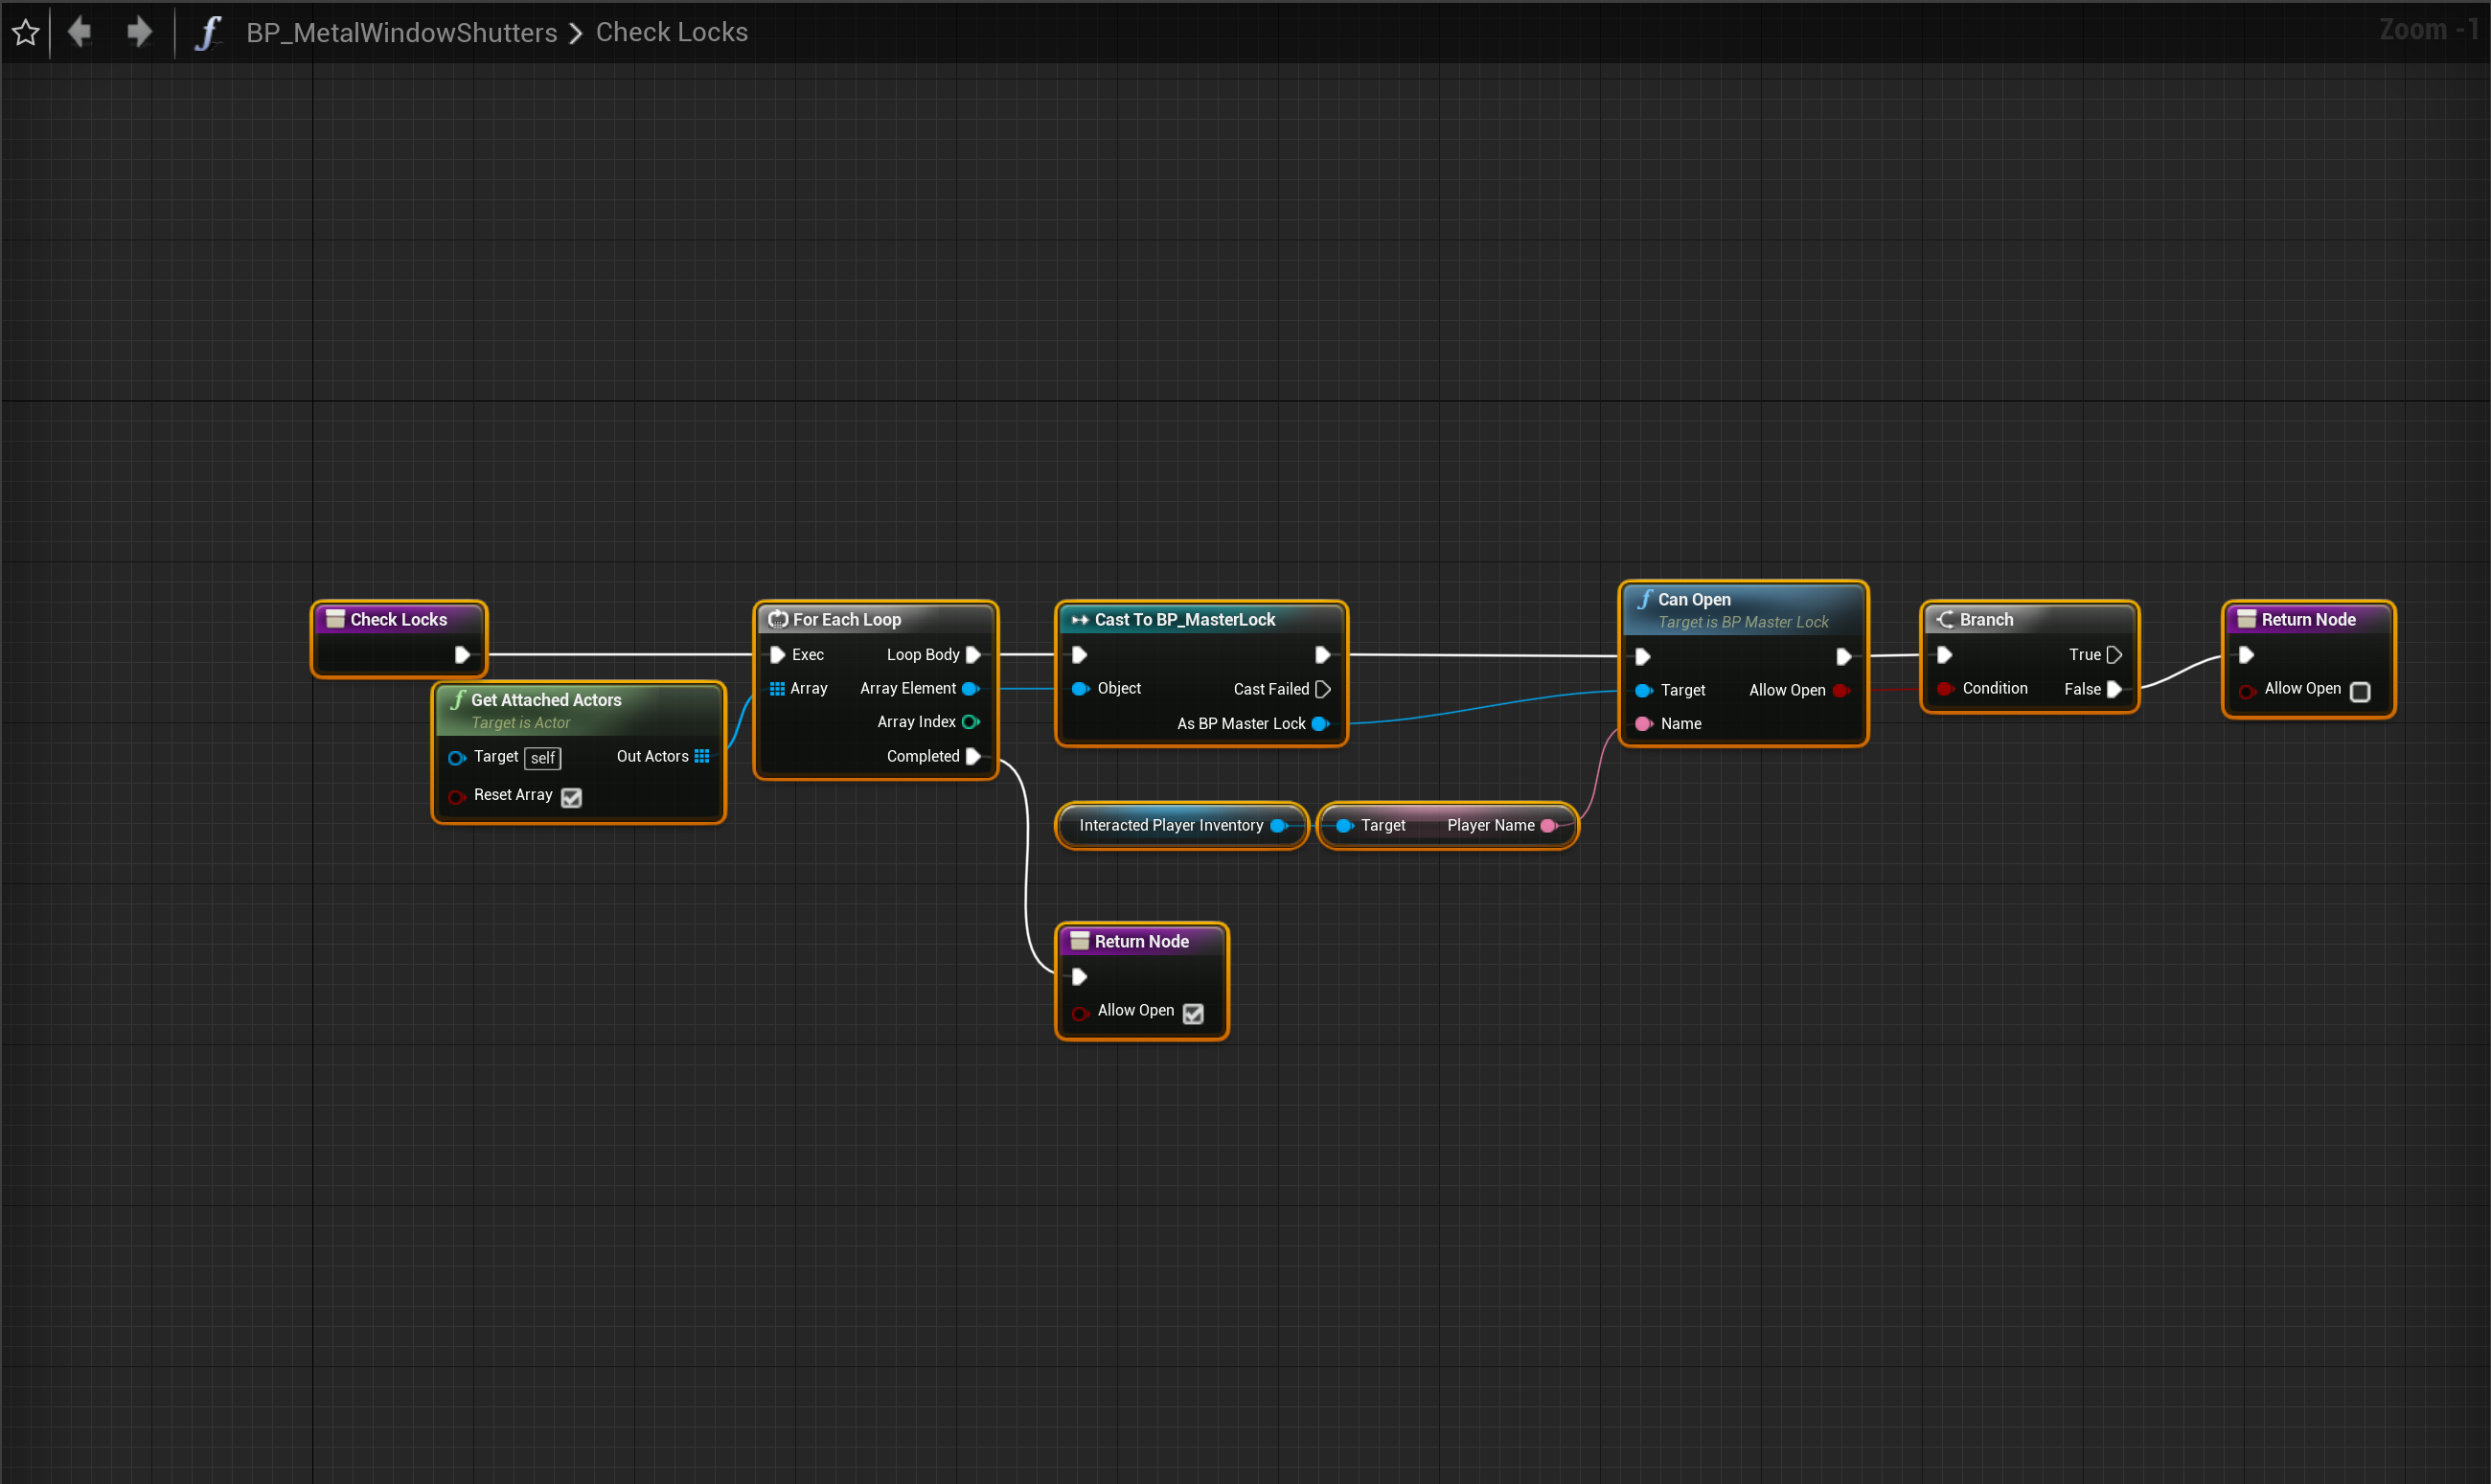Image resolution: width=2491 pixels, height=1484 pixels.
Task: Click the Array Index output pin
Action: 969,722
